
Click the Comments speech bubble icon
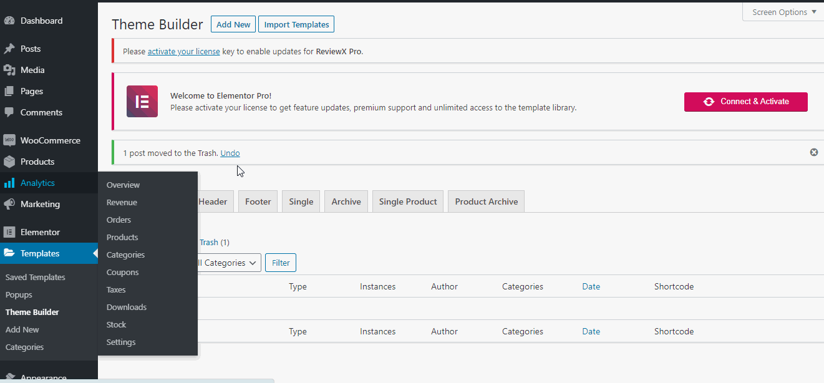[x=9, y=112]
